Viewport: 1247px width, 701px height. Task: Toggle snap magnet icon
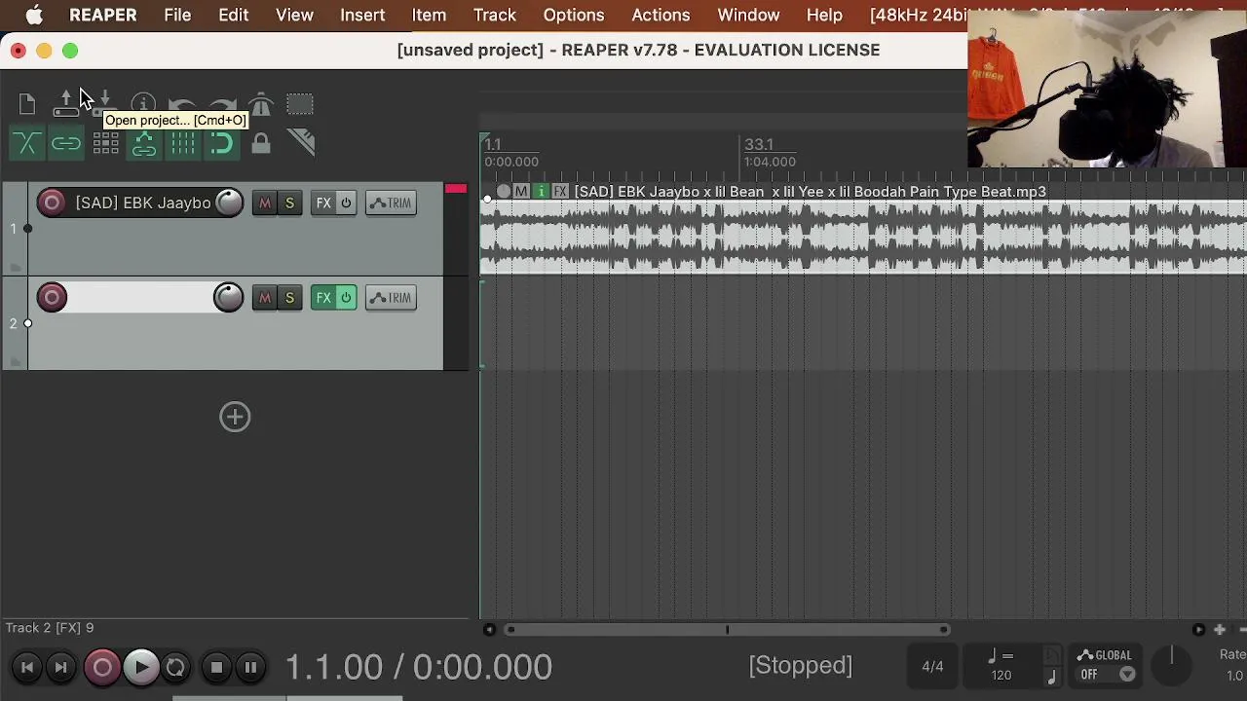pyautogui.click(x=222, y=144)
